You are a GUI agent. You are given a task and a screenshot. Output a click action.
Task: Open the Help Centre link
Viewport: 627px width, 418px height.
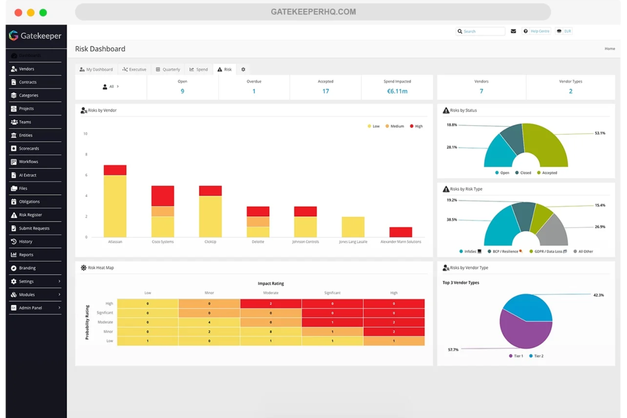pos(536,31)
